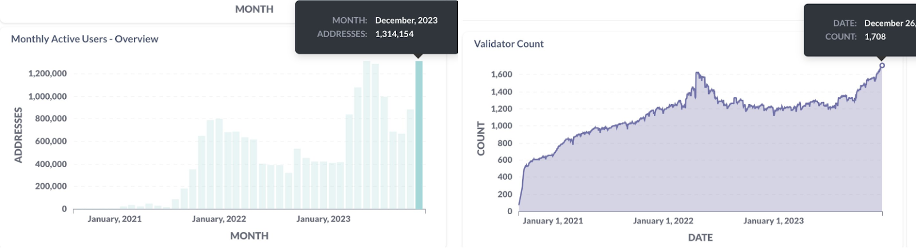The width and height of the screenshot is (916, 248).
Task: Select the January 1, 2023 date tick
Action: pos(773,221)
